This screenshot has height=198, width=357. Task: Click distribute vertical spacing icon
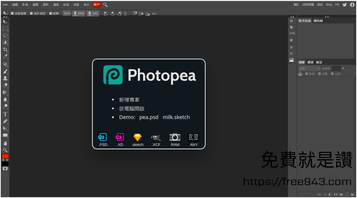pos(125,14)
